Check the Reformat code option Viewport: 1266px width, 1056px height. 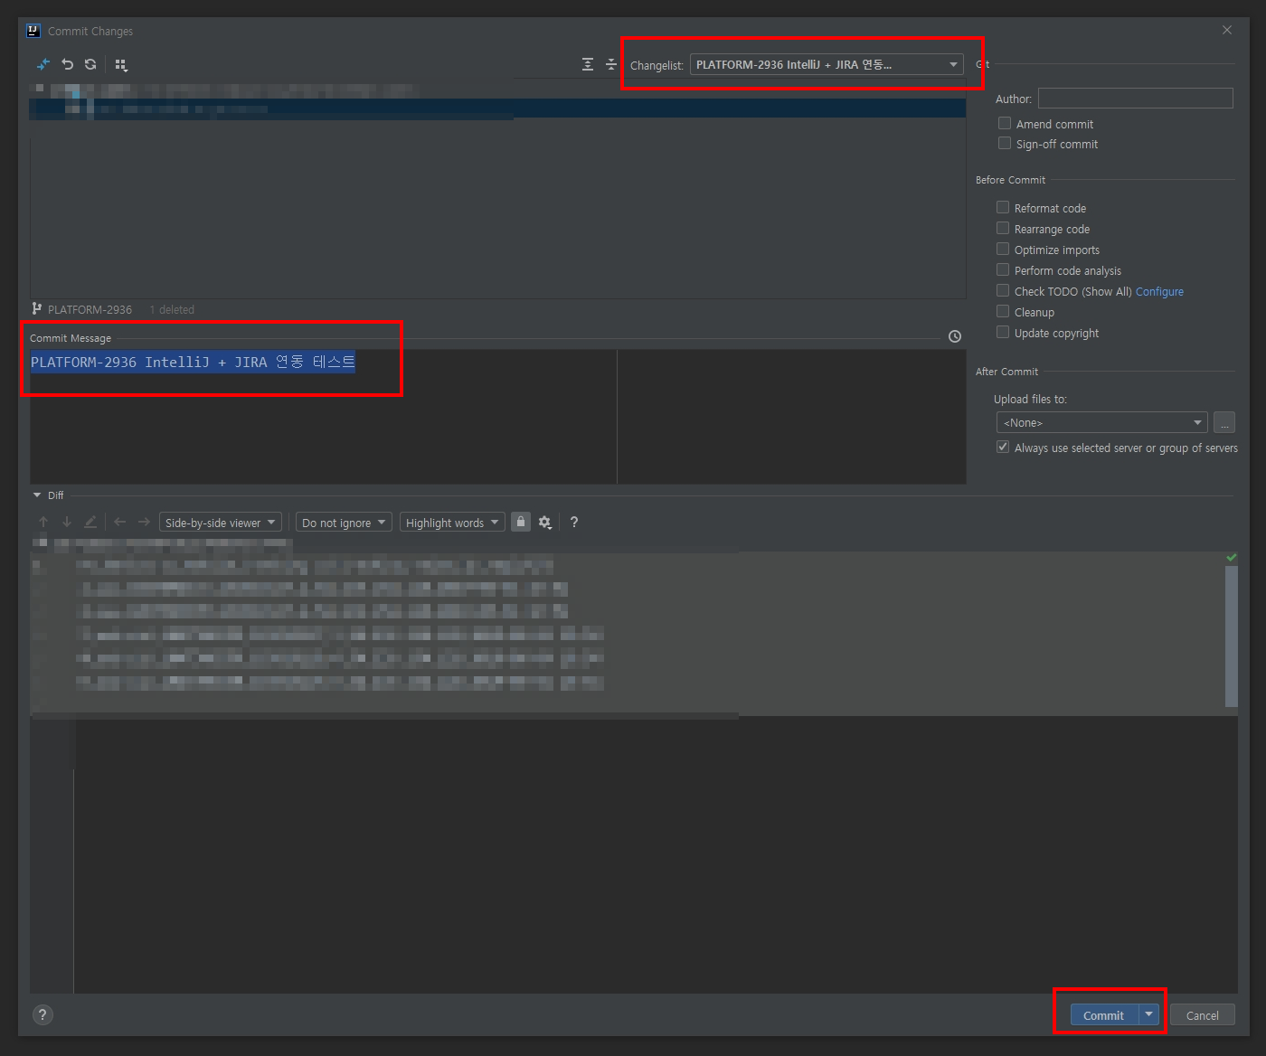coord(1003,207)
